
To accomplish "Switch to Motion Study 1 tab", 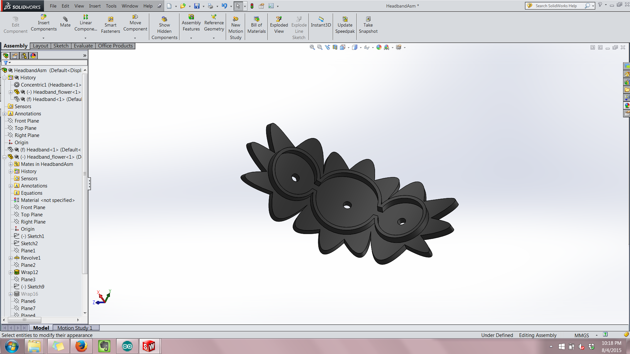I will (75, 328).
